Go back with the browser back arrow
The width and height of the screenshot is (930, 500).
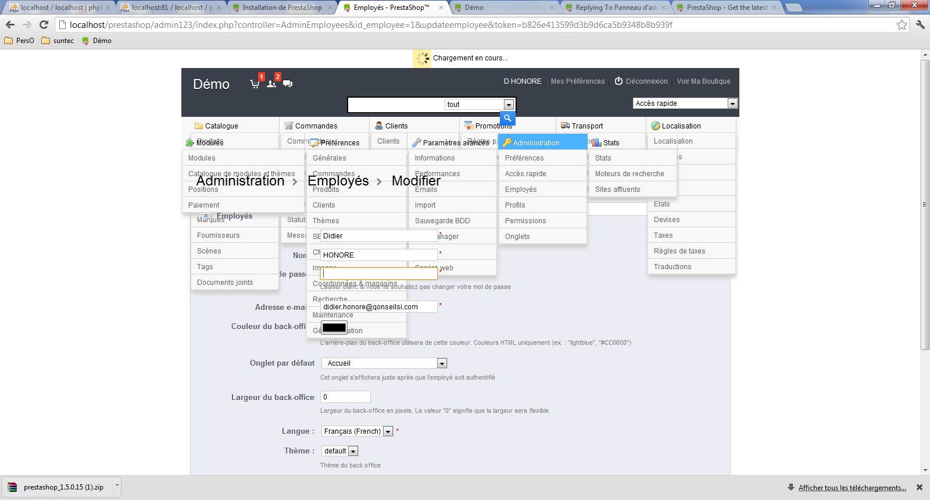(x=10, y=24)
